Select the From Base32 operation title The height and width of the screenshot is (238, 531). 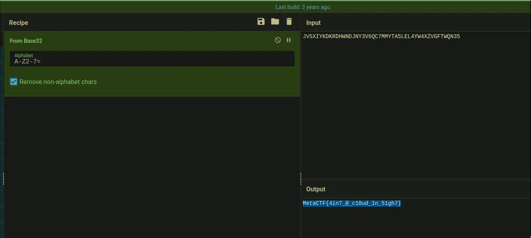click(x=26, y=41)
